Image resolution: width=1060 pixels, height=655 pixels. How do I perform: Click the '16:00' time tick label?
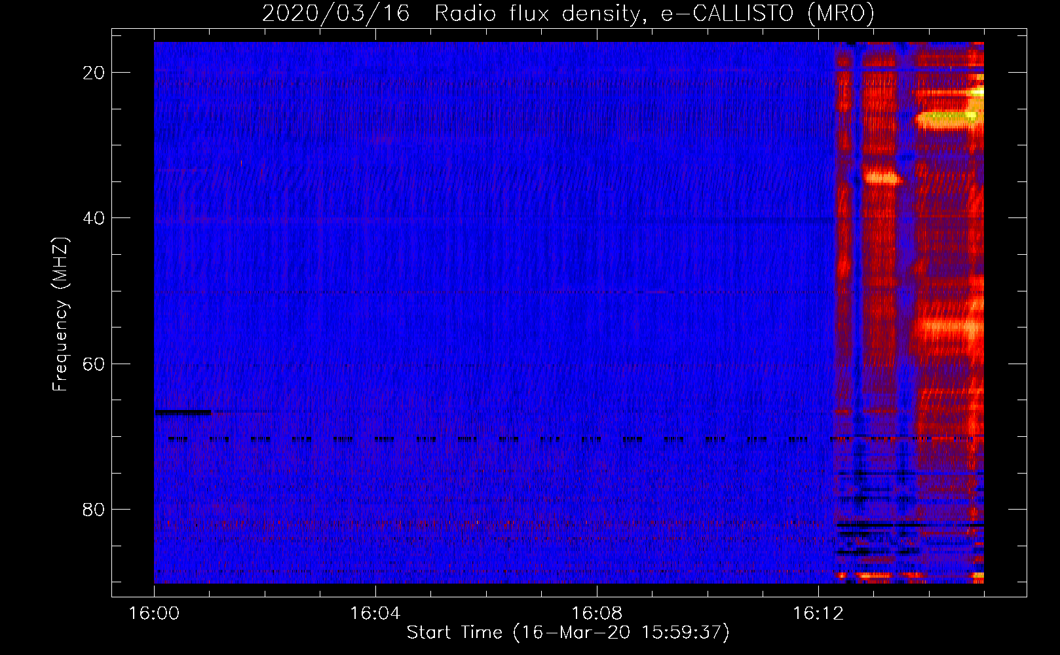(154, 614)
